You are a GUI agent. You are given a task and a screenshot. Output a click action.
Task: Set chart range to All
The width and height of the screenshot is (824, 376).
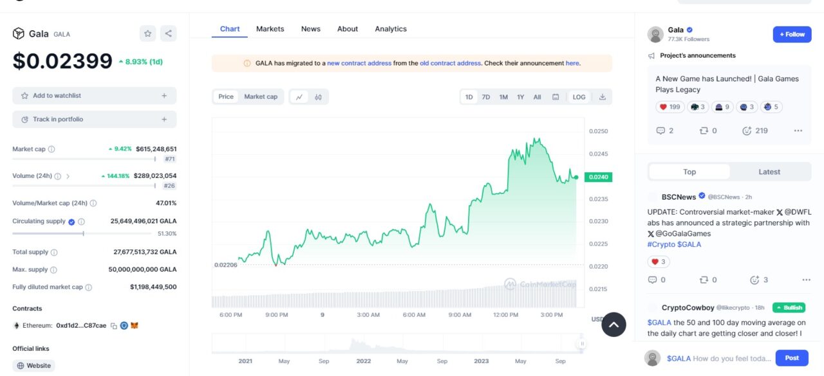(x=537, y=97)
